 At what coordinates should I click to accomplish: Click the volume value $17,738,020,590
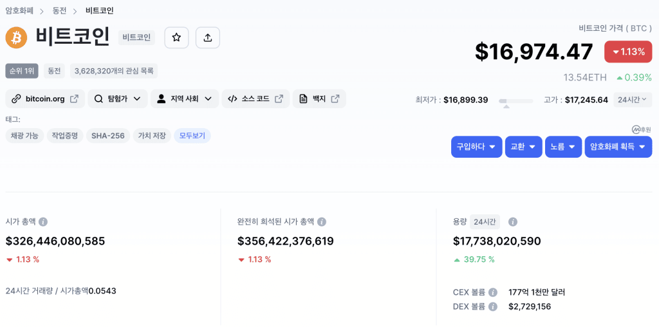tap(497, 241)
